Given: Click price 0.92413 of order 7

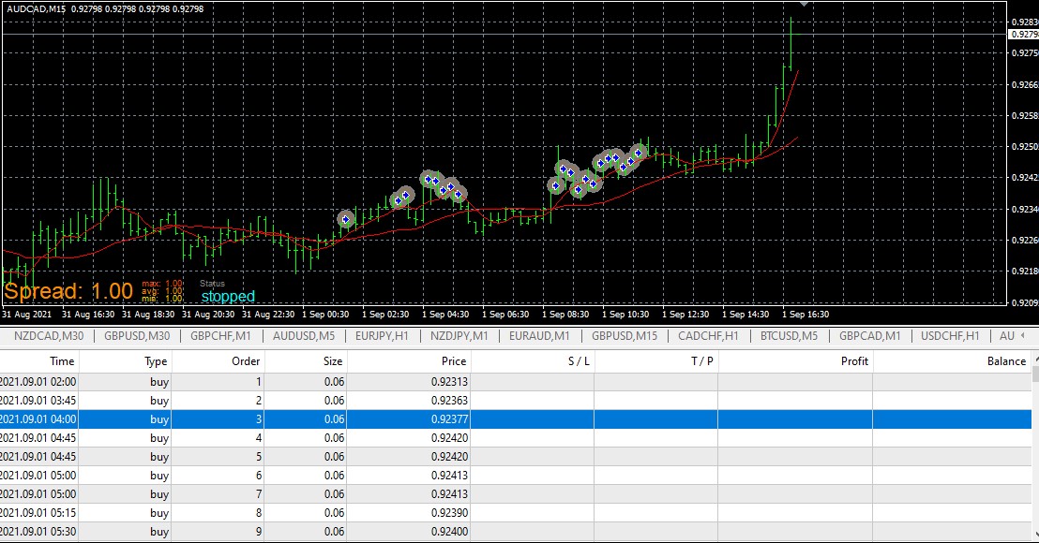Looking at the screenshot, I should pos(449,494).
